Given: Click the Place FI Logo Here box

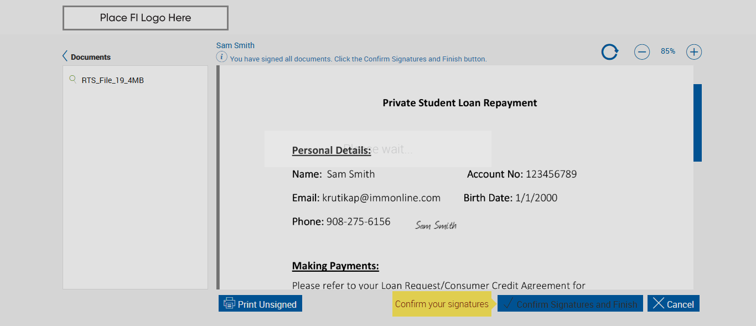Looking at the screenshot, I should (x=146, y=18).
